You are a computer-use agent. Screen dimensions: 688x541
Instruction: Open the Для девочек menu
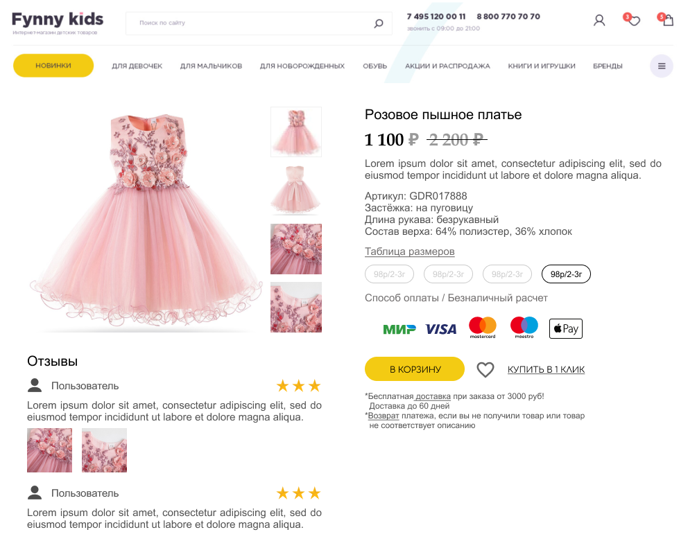(x=137, y=66)
